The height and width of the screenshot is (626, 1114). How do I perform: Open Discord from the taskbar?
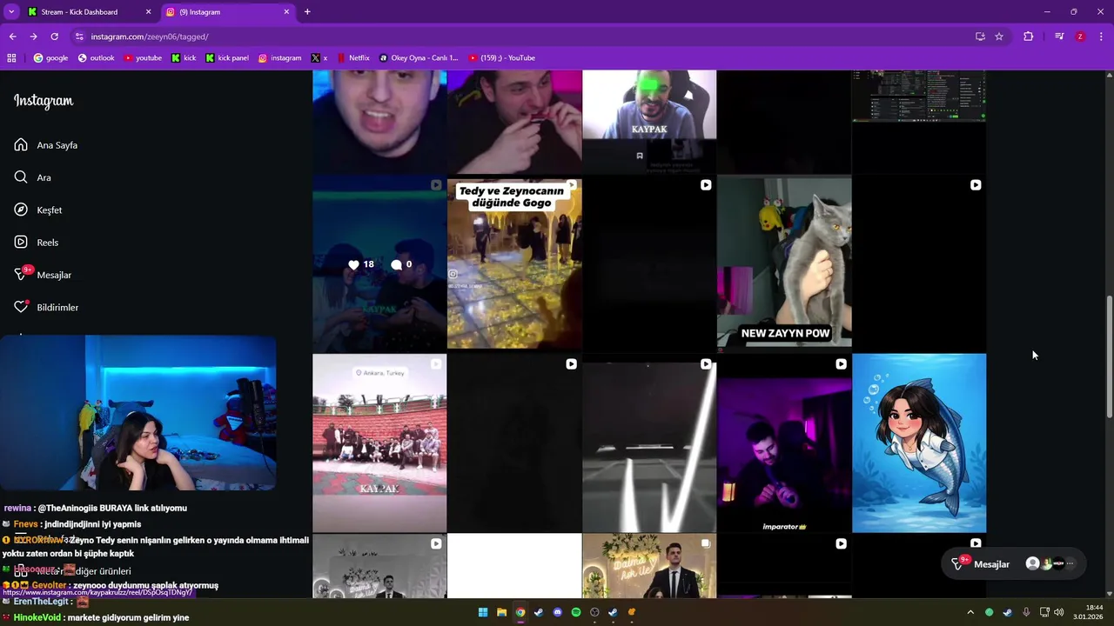[x=558, y=612]
